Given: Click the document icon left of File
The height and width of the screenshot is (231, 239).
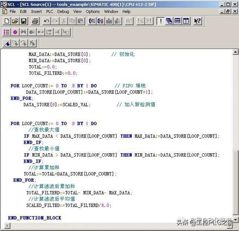Looking at the screenshot, I should [5, 12].
